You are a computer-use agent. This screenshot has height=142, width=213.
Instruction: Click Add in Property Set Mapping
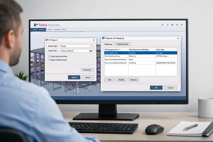tap(109, 80)
